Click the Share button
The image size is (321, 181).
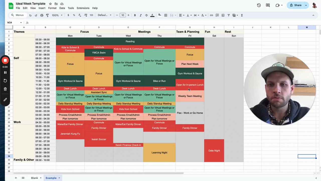(x=295, y=5)
